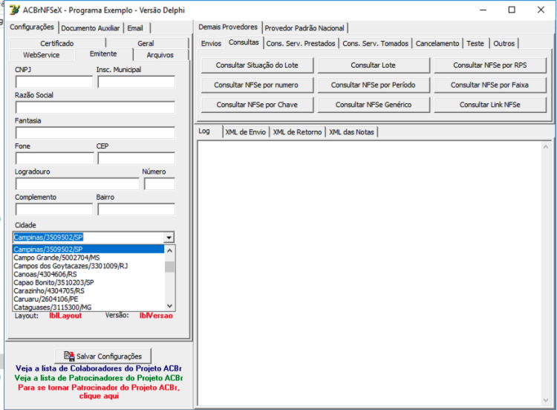Click city list scroll up arrow

click(170, 250)
